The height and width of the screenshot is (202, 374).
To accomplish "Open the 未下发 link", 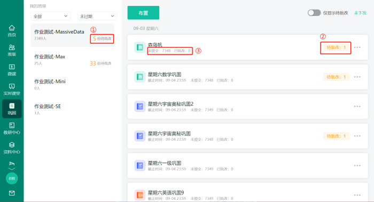I will (360, 13).
